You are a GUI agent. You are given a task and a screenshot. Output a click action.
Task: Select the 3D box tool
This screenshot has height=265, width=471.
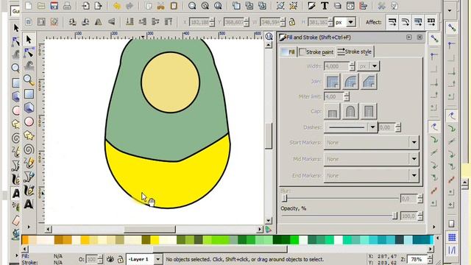point(29,108)
